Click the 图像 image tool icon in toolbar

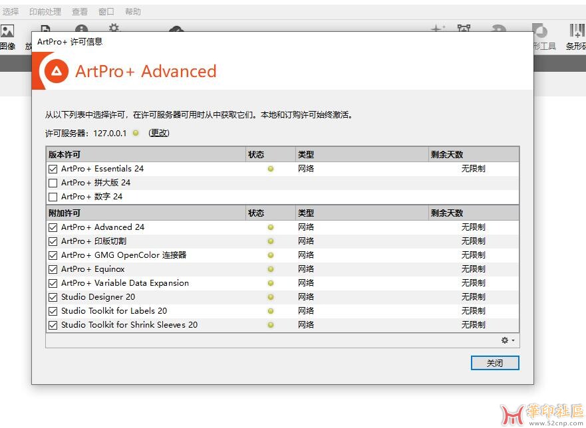pyautogui.click(x=7, y=31)
